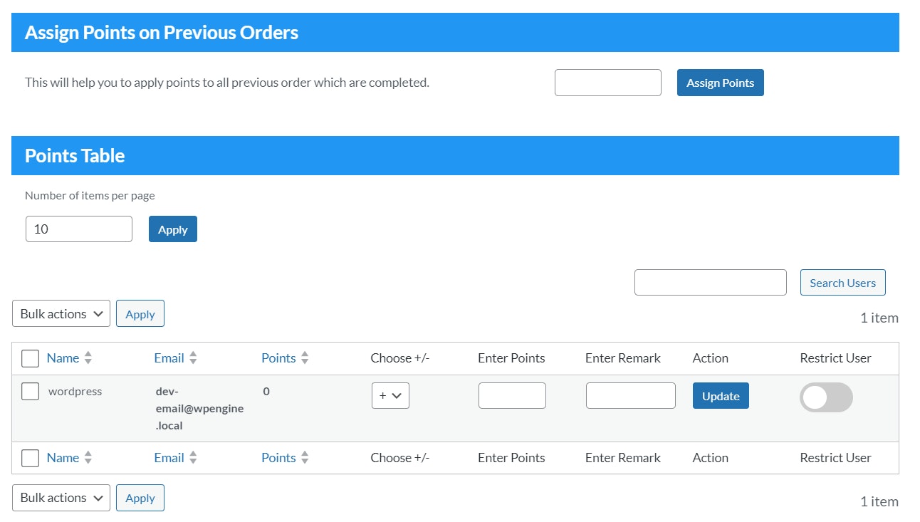This screenshot has width=920, height=522.
Task: Sort by Name in the footer
Action: coord(63,458)
